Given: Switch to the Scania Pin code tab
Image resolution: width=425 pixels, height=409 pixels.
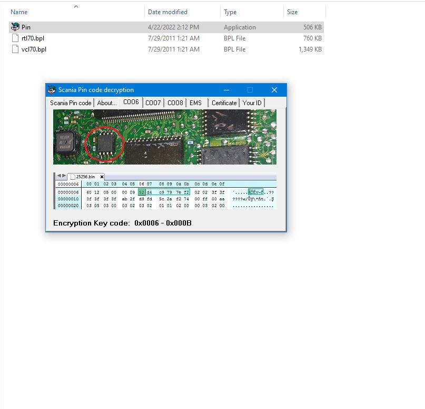Looking at the screenshot, I should tap(71, 103).
